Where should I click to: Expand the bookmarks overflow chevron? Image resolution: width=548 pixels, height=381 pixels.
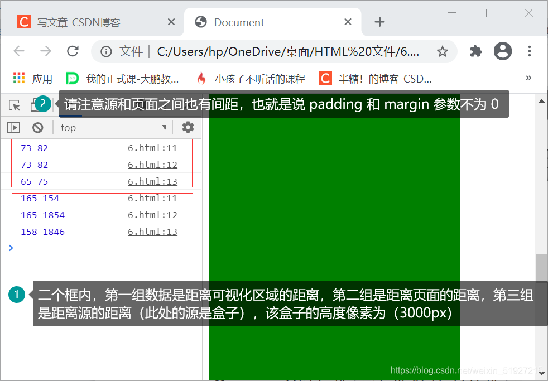click(x=528, y=78)
